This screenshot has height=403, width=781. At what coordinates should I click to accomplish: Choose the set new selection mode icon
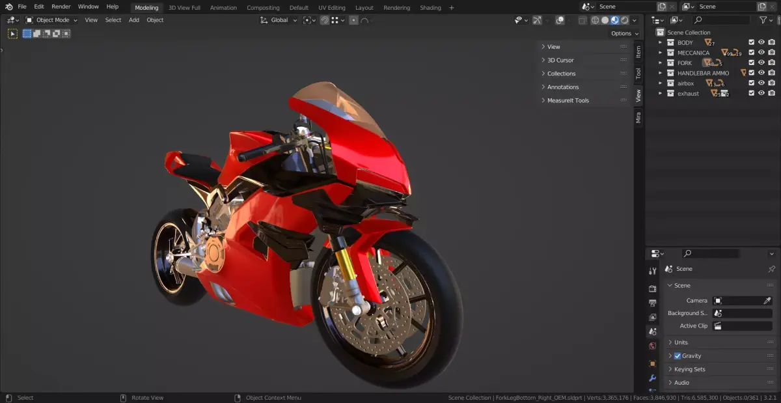point(27,33)
